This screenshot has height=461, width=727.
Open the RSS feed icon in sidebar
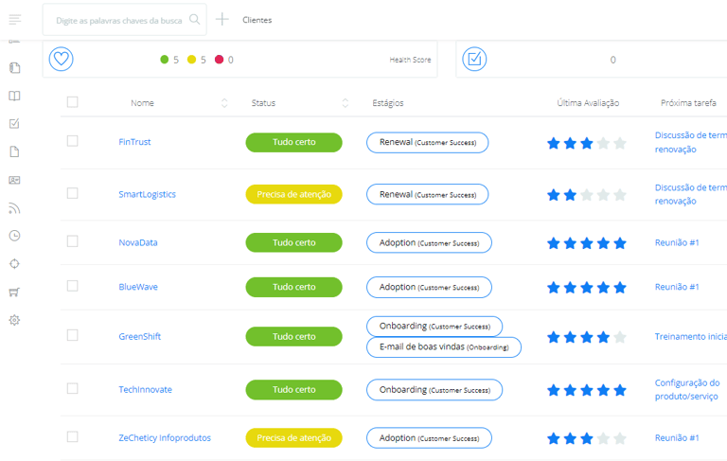click(x=15, y=208)
